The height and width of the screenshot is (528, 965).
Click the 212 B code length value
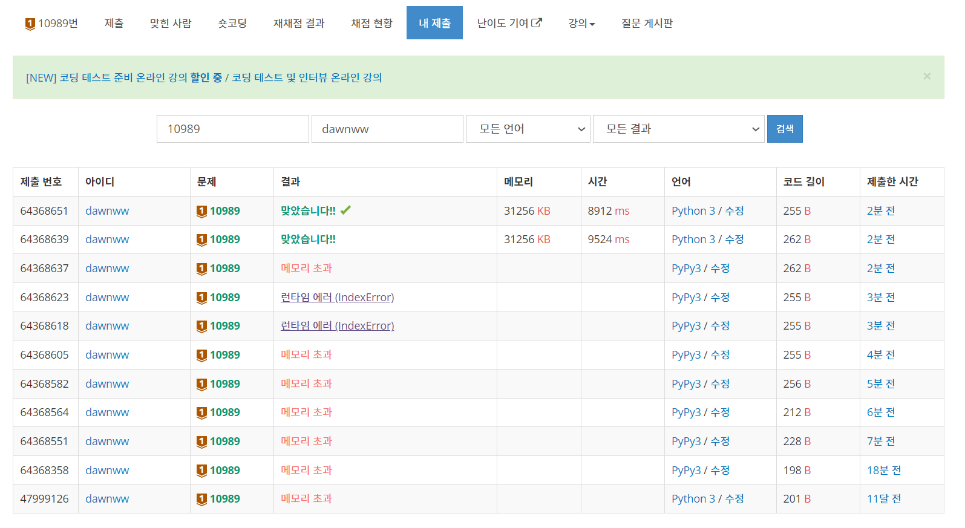coord(797,412)
